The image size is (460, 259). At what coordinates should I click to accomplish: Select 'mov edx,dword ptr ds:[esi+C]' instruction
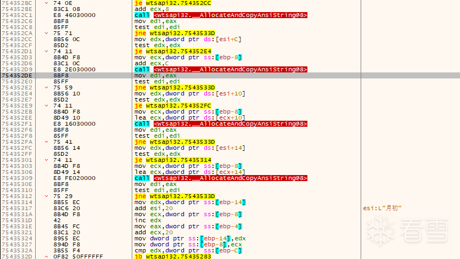click(188, 40)
